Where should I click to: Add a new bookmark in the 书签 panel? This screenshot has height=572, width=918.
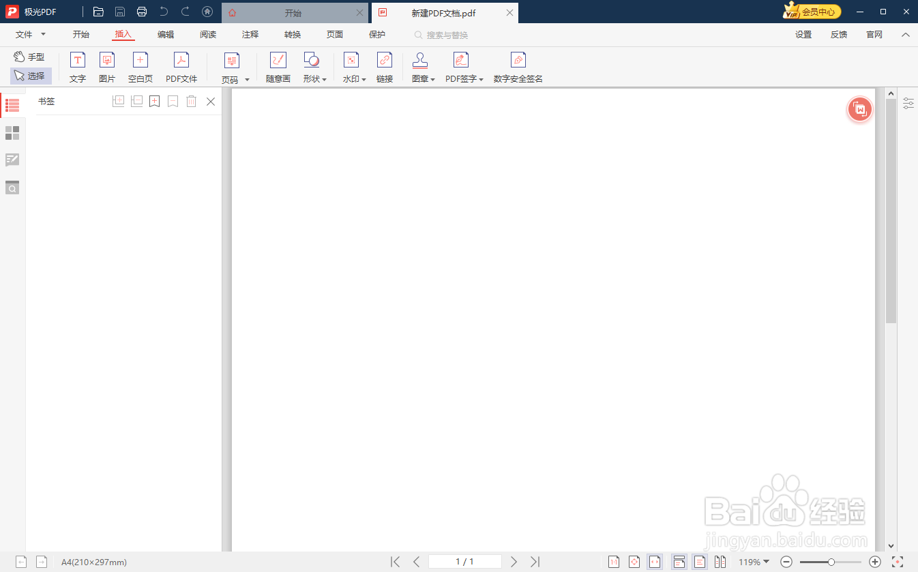pyautogui.click(x=155, y=102)
